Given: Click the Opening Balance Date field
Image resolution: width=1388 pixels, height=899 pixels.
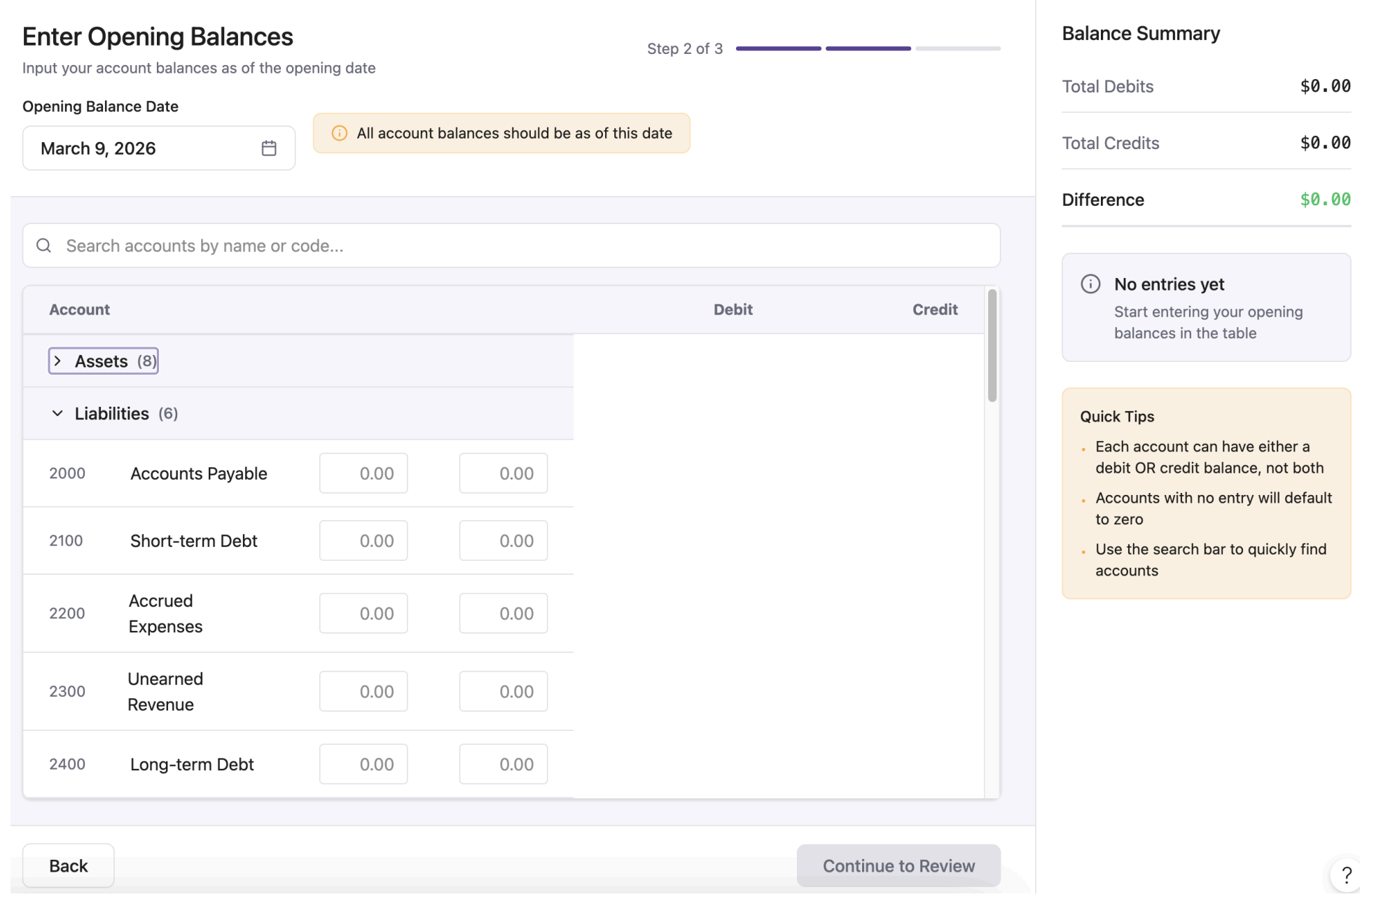Looking at the screenshot, I should [x=159, y=148].
